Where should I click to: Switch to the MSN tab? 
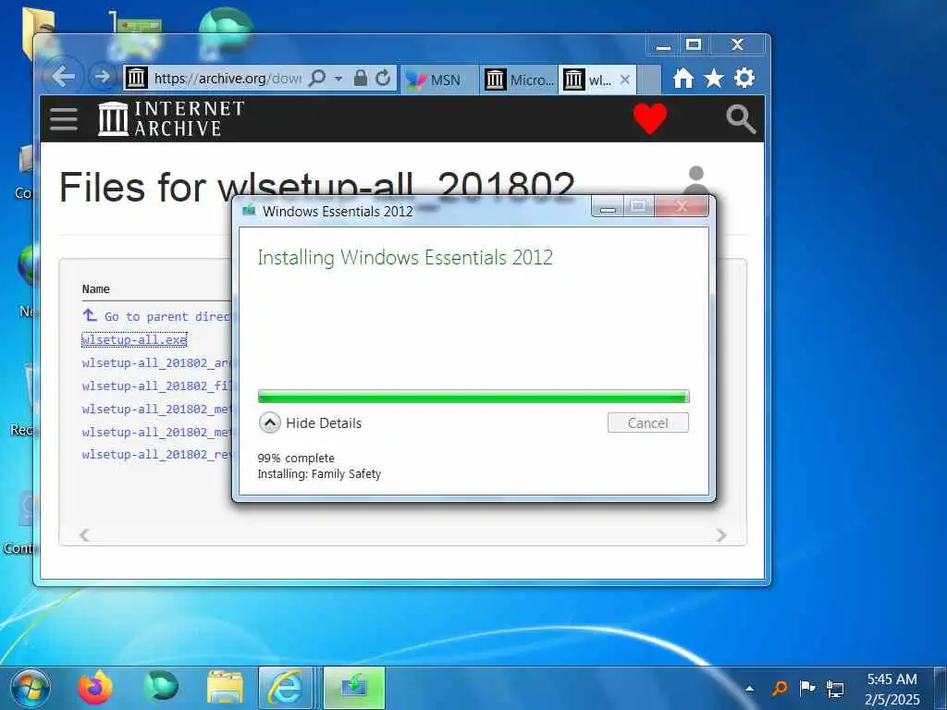pyautogui.click(x=437, y=80)
